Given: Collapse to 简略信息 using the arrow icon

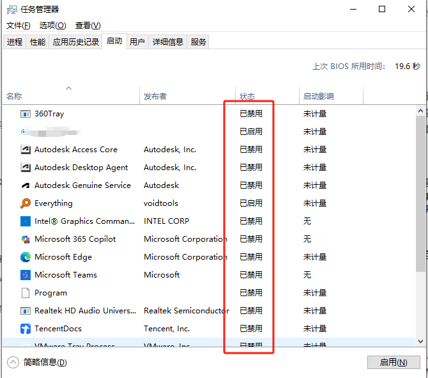Looking at the screenshot, I should pyautogui.click(x=13, y=363).
